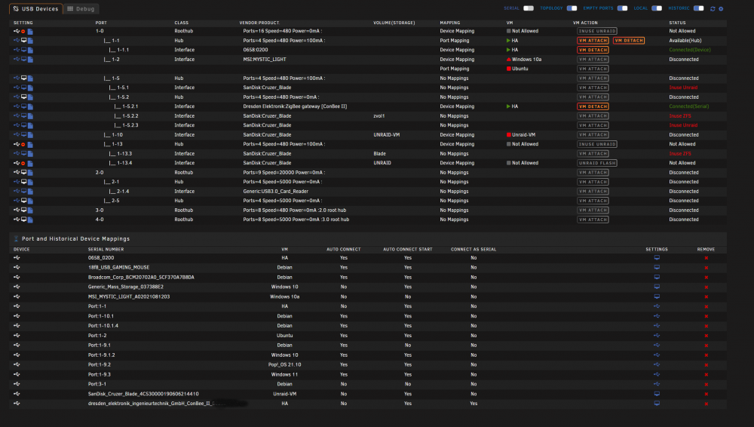Click the Available(Hub) status text
The image size is (754, 427).
(685, 41)
